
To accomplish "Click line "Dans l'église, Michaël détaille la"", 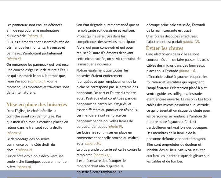I will pos(31,111).
